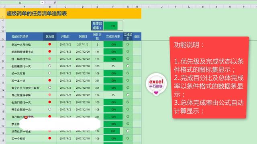Select the 总体完成率 label cell
The width and height of the screenshot is (257, 144).
97,26
